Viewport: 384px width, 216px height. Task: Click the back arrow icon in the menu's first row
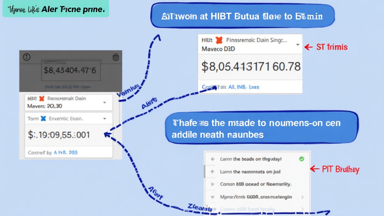(213, 159)
